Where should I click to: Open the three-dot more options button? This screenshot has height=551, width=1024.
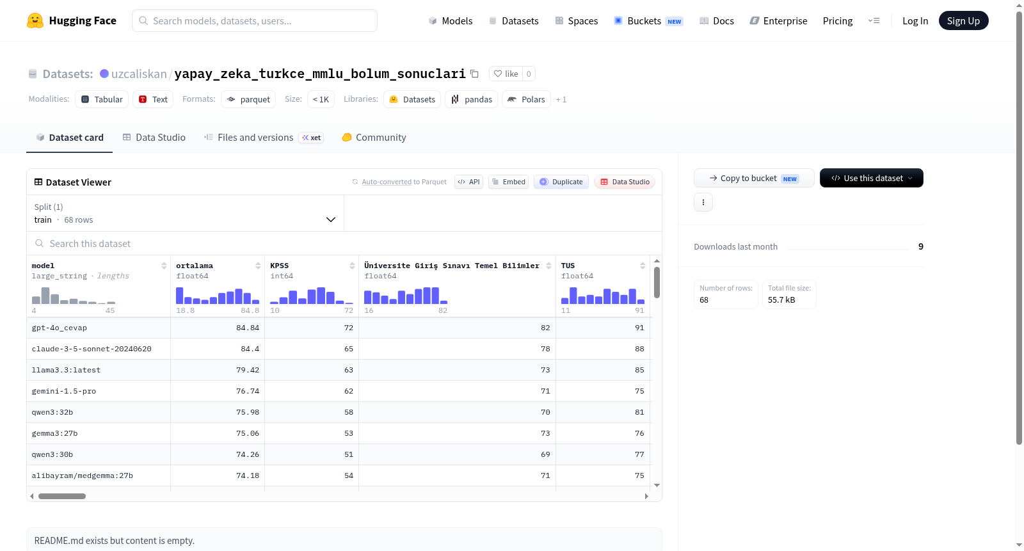(703, 202)
